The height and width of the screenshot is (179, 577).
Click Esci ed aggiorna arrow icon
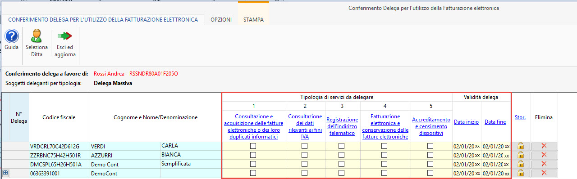coord(65,36)
